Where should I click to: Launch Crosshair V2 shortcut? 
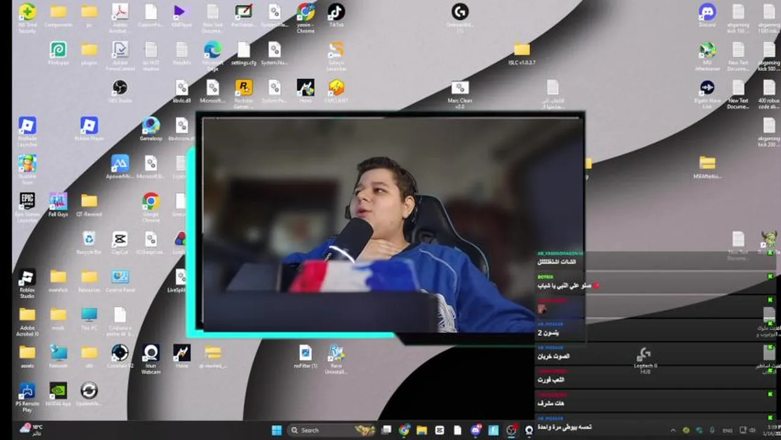[120, 357]
